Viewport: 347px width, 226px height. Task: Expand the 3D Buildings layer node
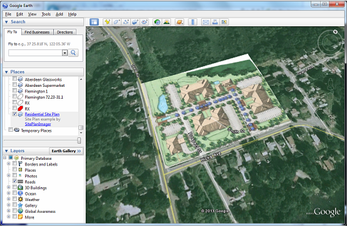pyautogui.click(x=9, y=187)
